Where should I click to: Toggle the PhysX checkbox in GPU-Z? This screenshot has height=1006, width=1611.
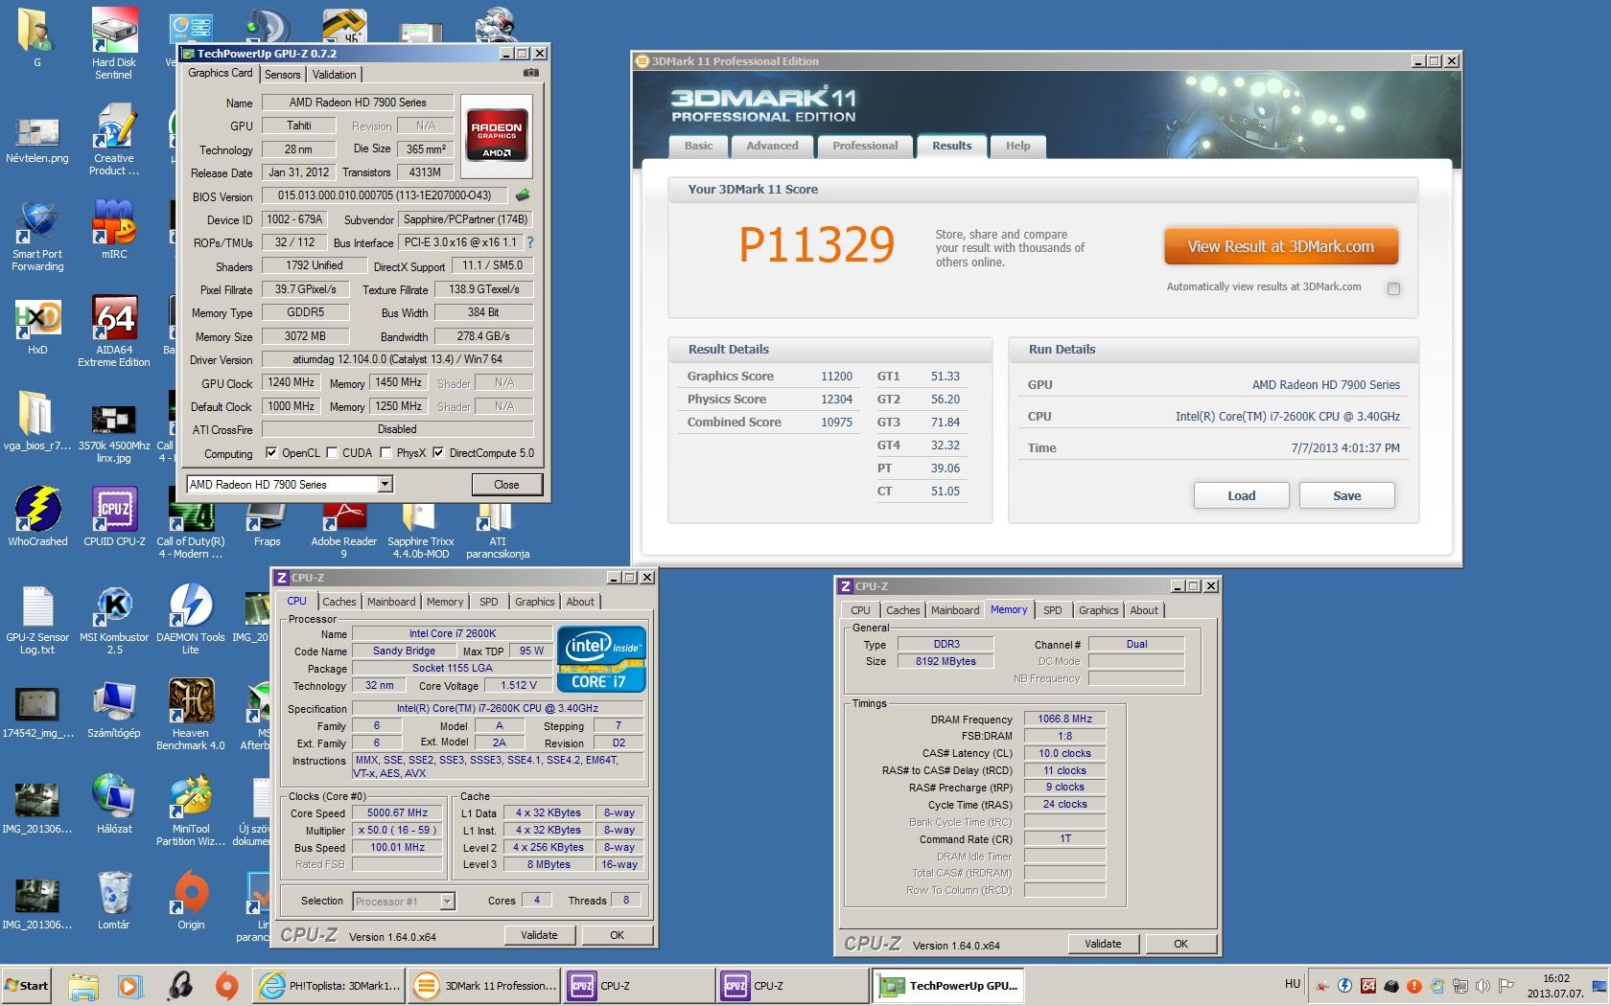[385, 453]
